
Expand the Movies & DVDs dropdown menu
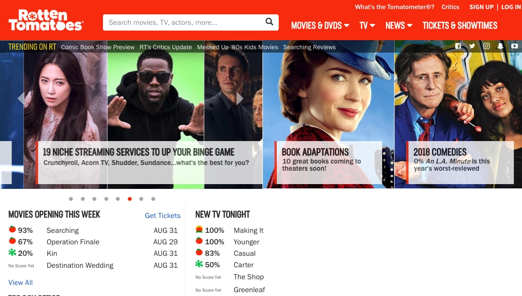tap(320, 26)
